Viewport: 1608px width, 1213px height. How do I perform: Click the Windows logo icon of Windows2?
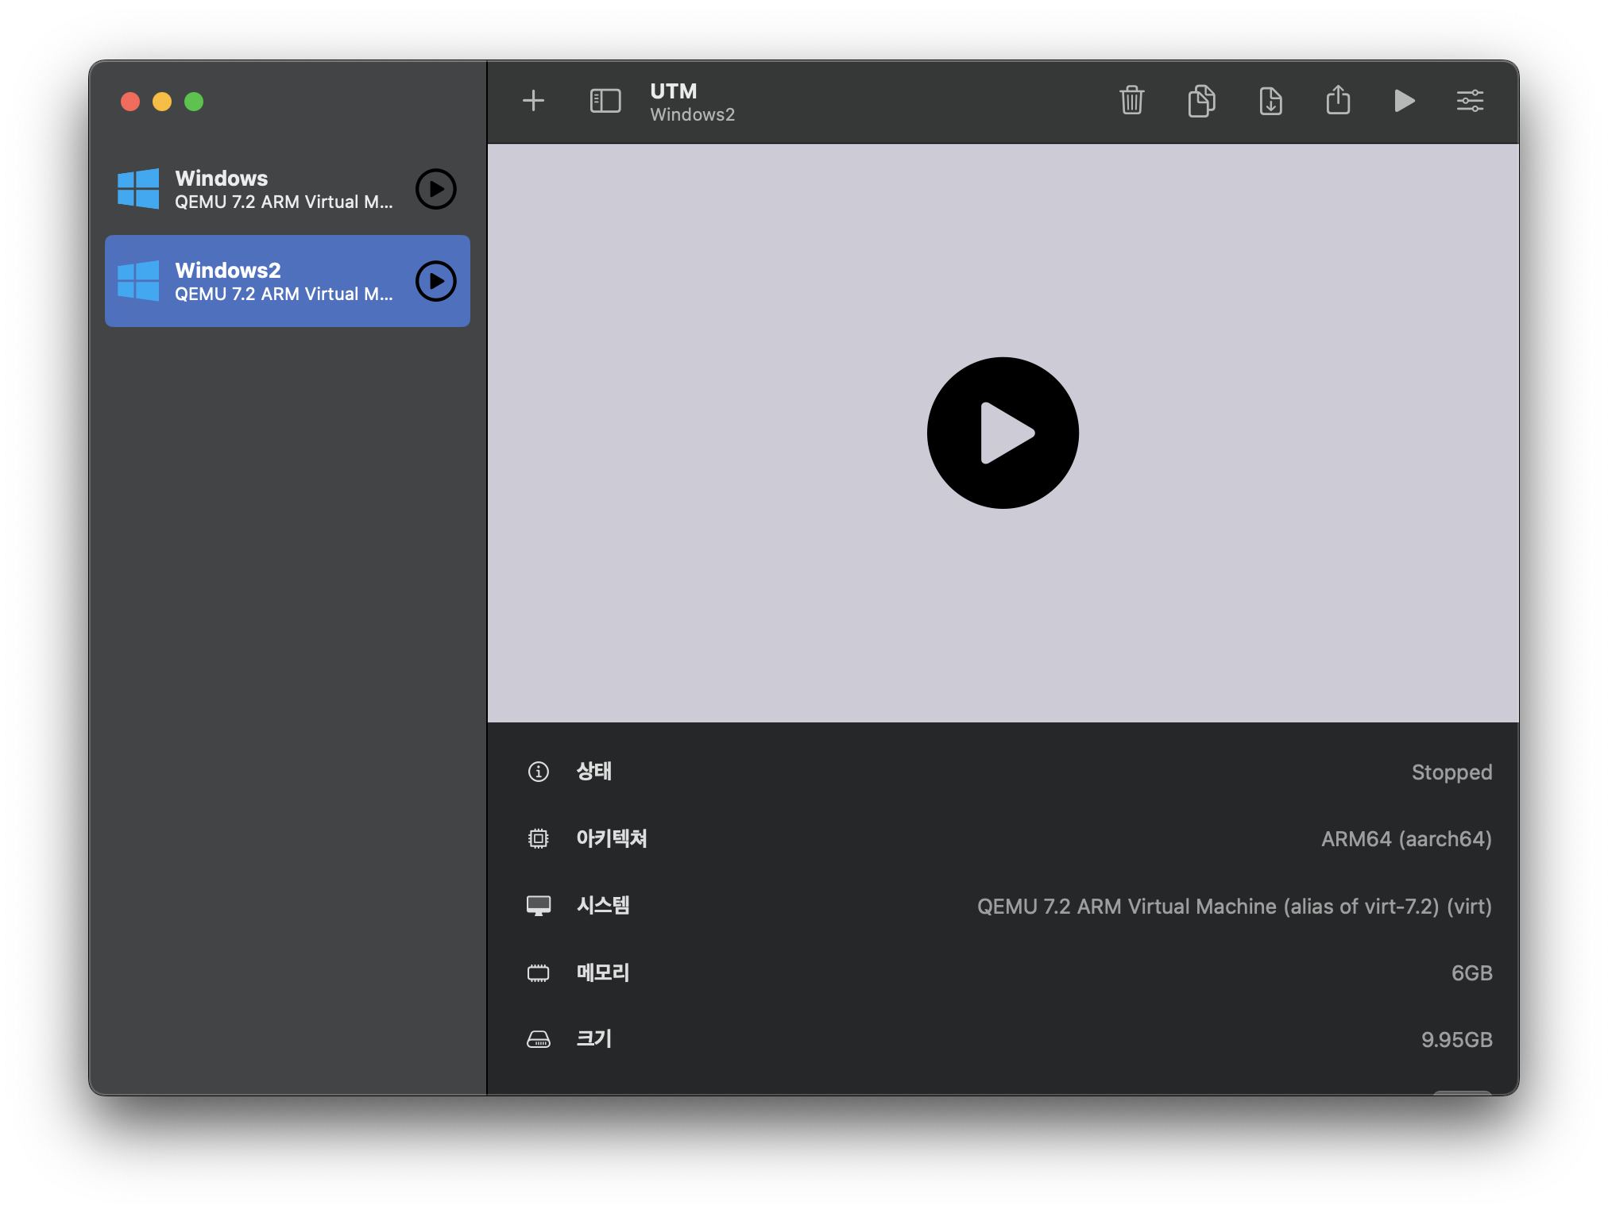pos(138,281)
